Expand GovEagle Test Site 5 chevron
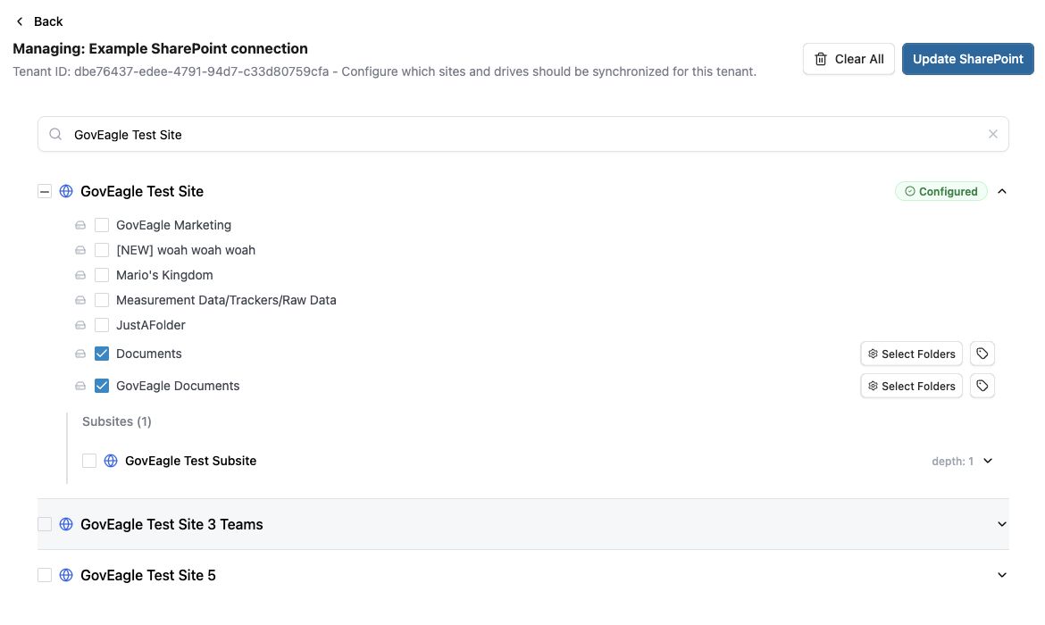Screen dimensions: 1045x625 [x=1001, y=575]
